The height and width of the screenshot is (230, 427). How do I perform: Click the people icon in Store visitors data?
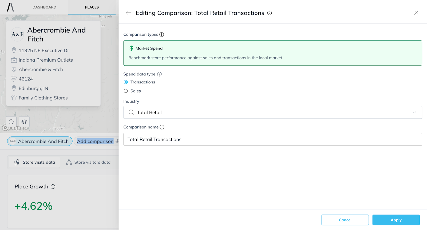click(69, 162)
